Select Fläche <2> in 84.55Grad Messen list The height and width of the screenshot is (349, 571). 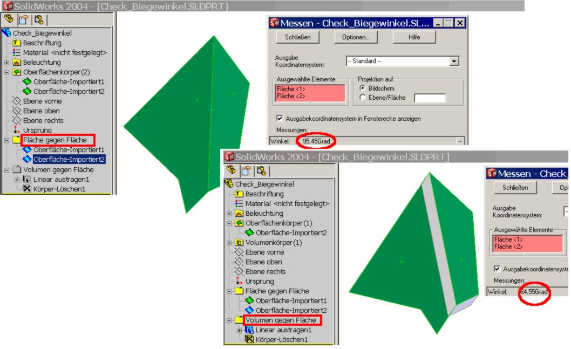click(508, 247)
